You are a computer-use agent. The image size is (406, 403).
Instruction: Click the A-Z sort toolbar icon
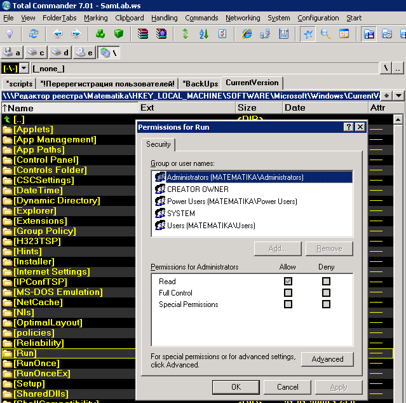204,34
